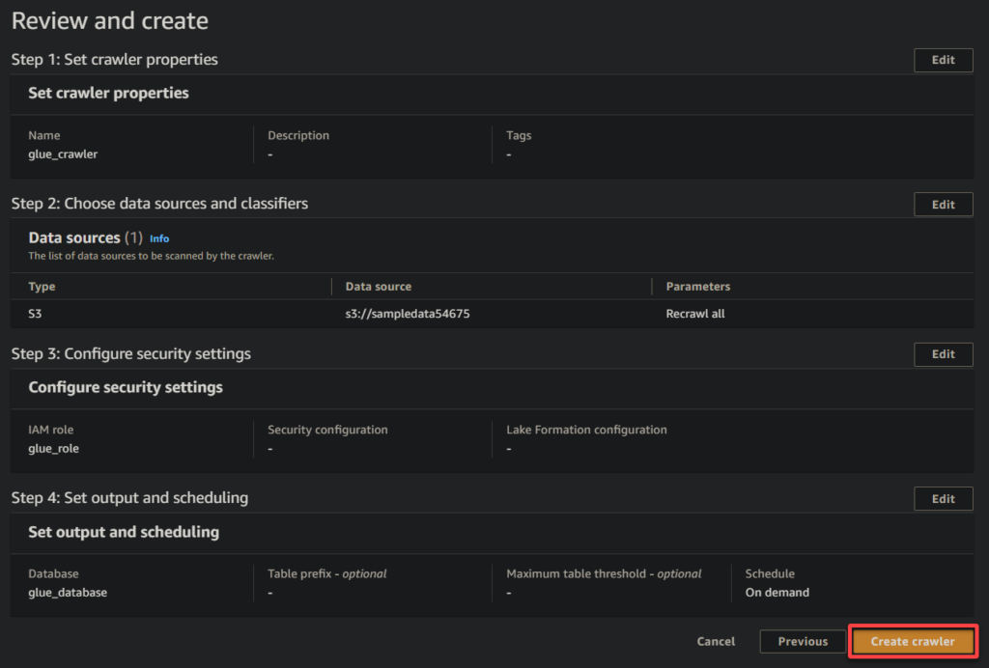The image size is (989, 668).
Task: Open the Info link beside Data sources
Action: [159, 237]
